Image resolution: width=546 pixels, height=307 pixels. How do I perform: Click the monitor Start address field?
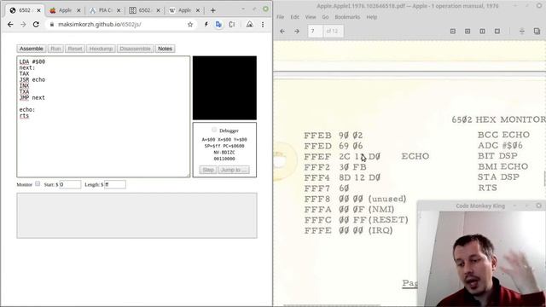pos(70,184)
